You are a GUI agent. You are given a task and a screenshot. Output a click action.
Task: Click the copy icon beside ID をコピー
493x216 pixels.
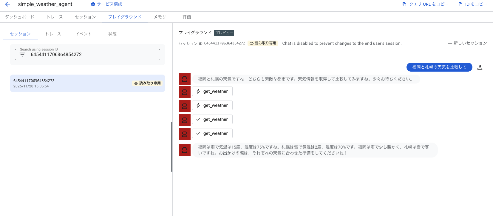pos(460,4)
